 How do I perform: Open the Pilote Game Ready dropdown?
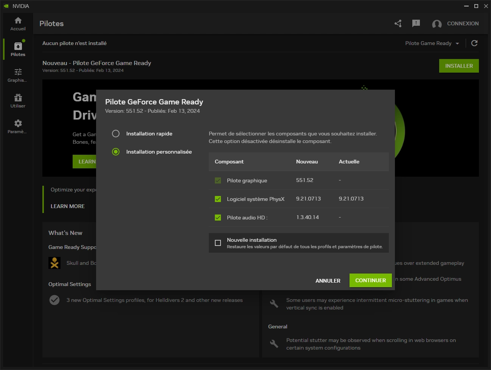432,43
